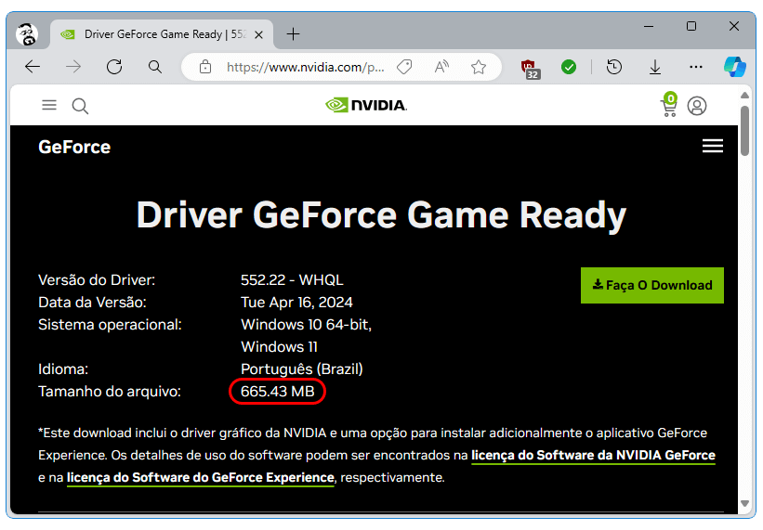
Task: Open the site info padlock icon
Action: click(x=205, y=67)
